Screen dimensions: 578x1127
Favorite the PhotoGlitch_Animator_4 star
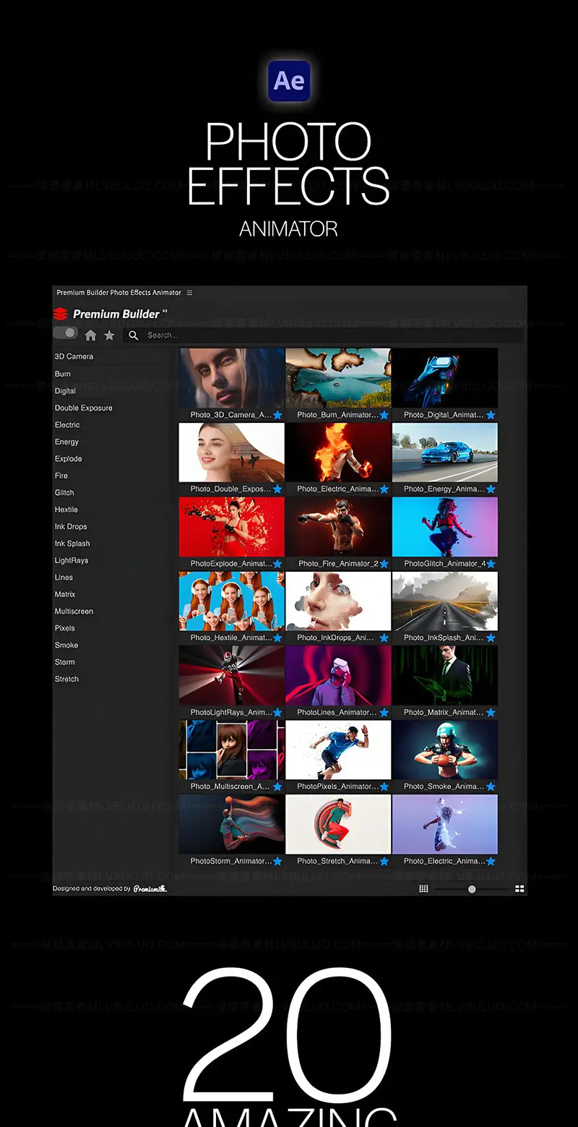pyautogui.click(x=491, y=564)
